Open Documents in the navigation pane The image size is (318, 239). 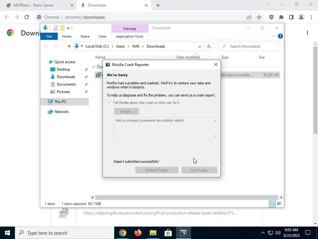66,84
